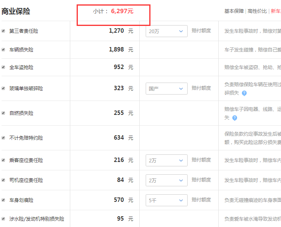Click the 商业保险 section heading

click(16, 11)
